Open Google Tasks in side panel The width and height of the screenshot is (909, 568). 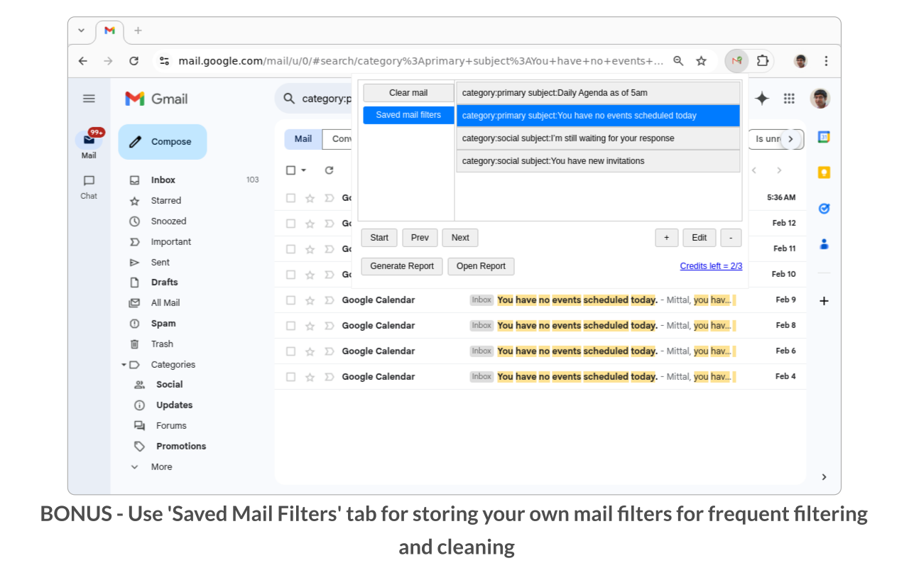pos(824,209)
